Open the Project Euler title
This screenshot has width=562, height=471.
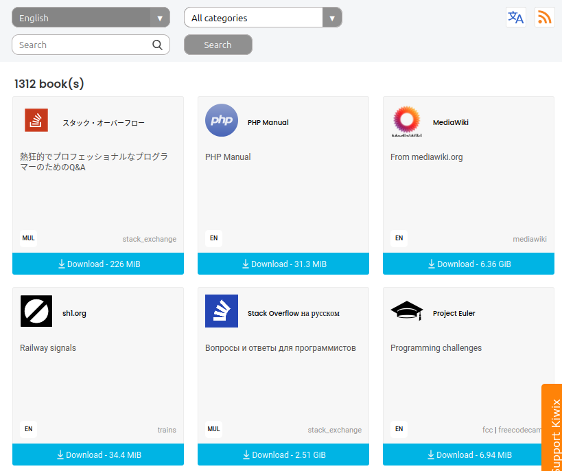pyautogui.click(x=454, y=314)
